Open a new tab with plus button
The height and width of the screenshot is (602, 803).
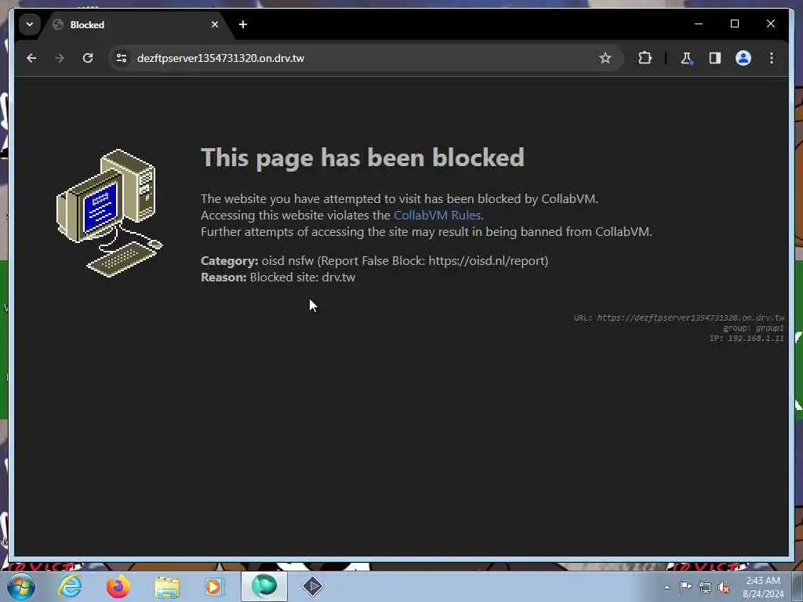point(243,24)
